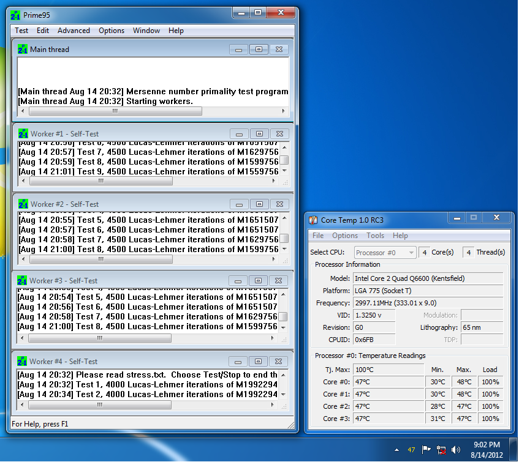Open the volume speaker tray icon
This screenshot has width=519, height=462.
tap(456, 449)
